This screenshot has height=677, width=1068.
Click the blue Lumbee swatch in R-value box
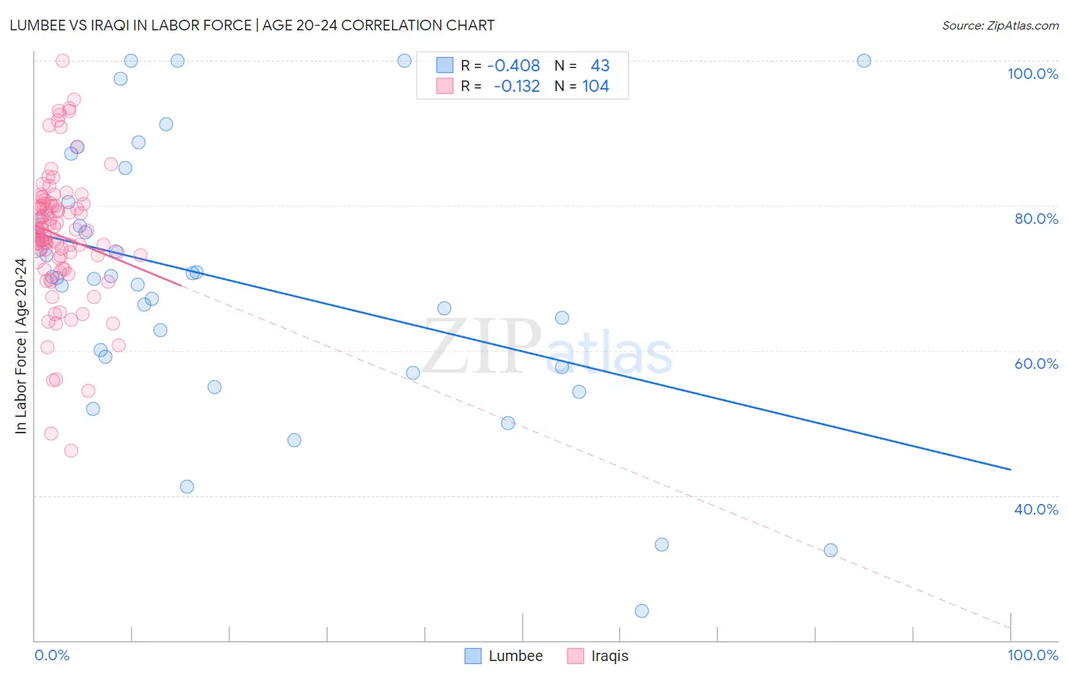445,65
